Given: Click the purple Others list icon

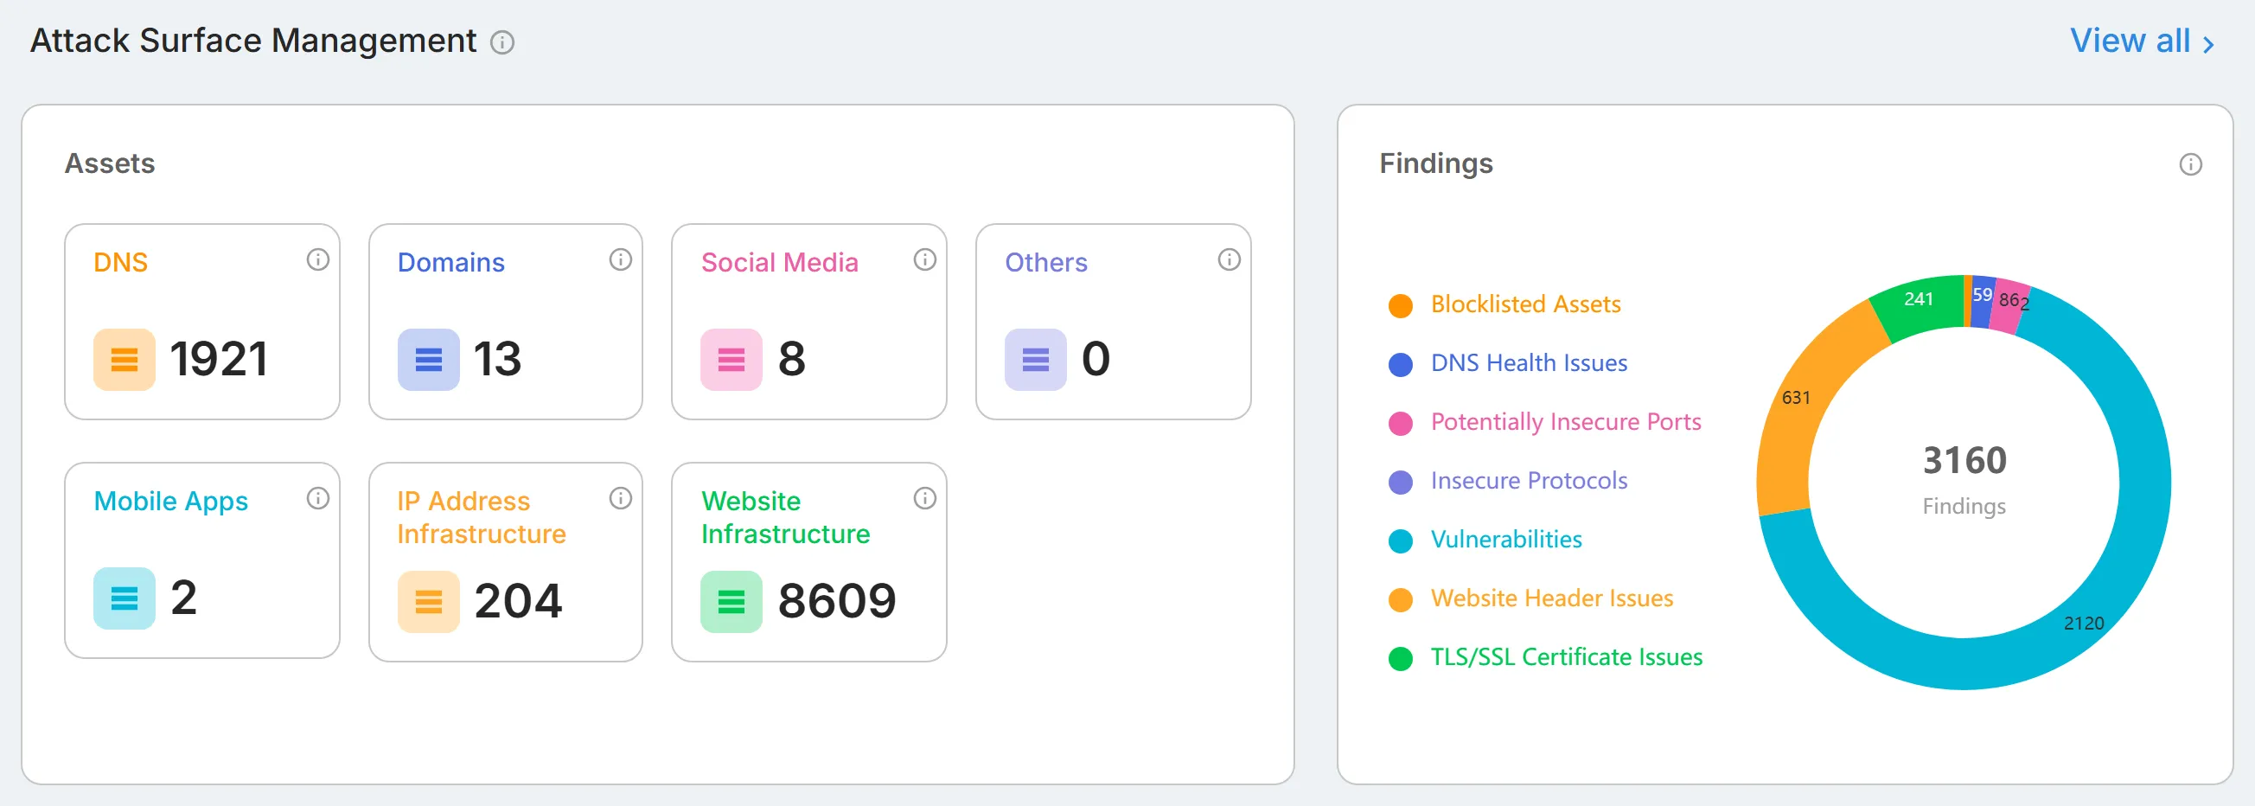Looking at the screenshot, I should [1036, 360].
